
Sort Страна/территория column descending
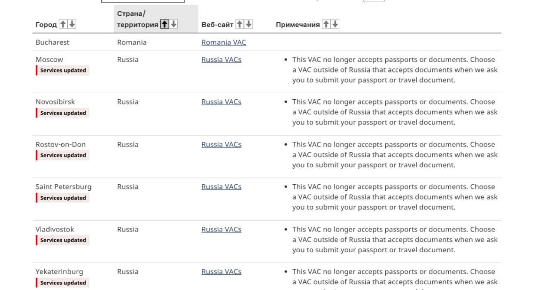point(174,25)
